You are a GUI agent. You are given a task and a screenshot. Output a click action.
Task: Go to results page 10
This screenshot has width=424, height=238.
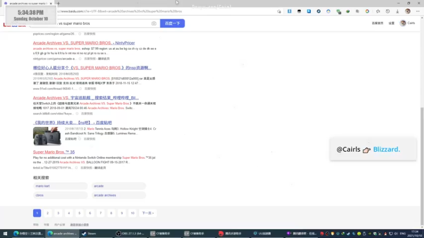[132, 213]
